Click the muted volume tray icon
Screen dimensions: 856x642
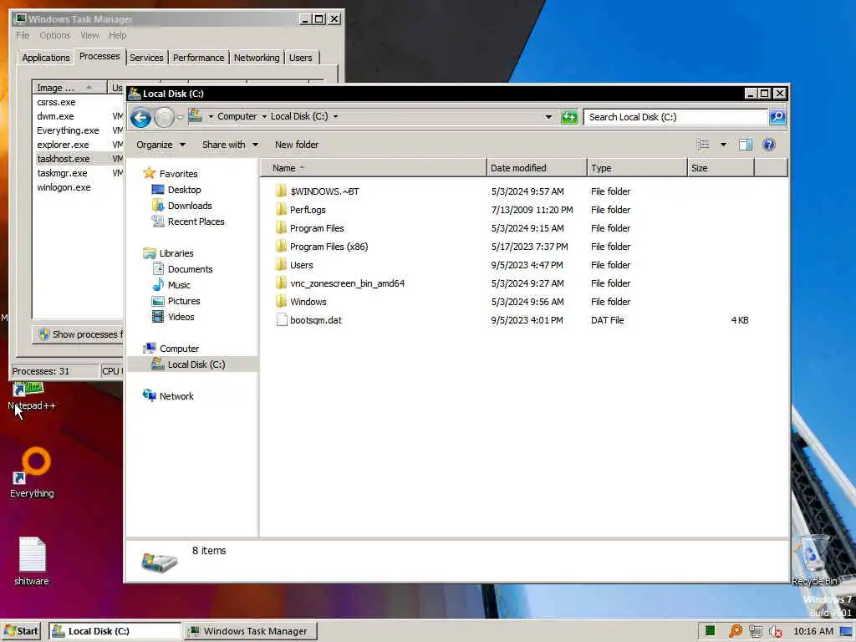click(x=775, y=631)
